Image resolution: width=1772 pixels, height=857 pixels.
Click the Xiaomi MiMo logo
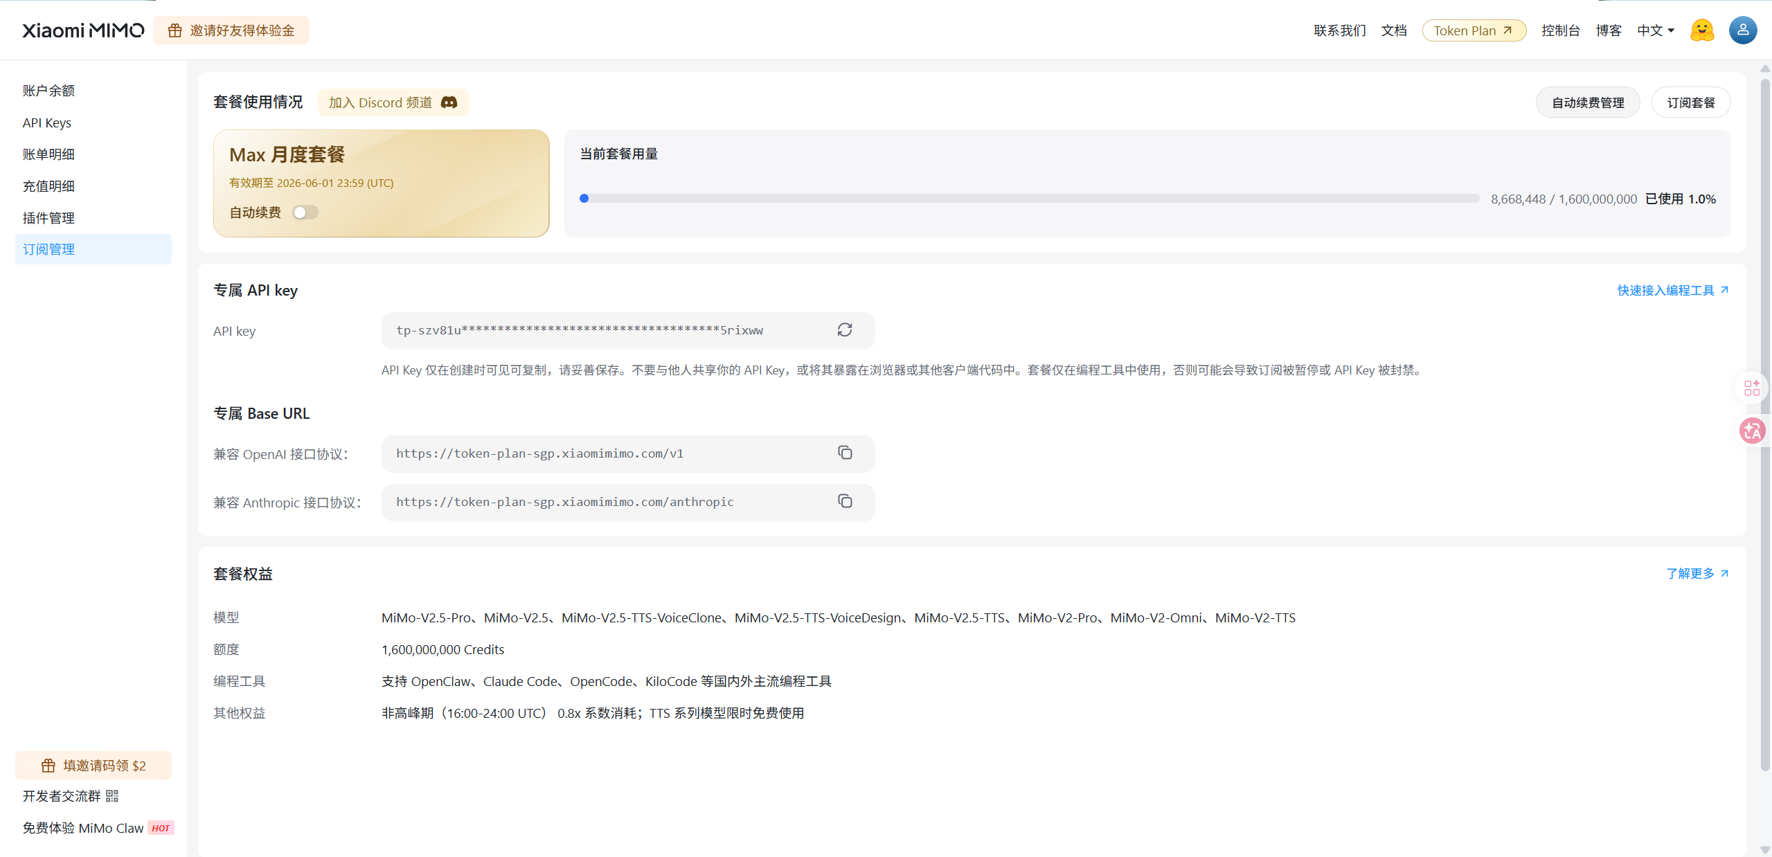click(x=83, y=30)
